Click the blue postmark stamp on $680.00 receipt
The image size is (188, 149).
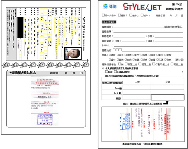tap(45, 120)
